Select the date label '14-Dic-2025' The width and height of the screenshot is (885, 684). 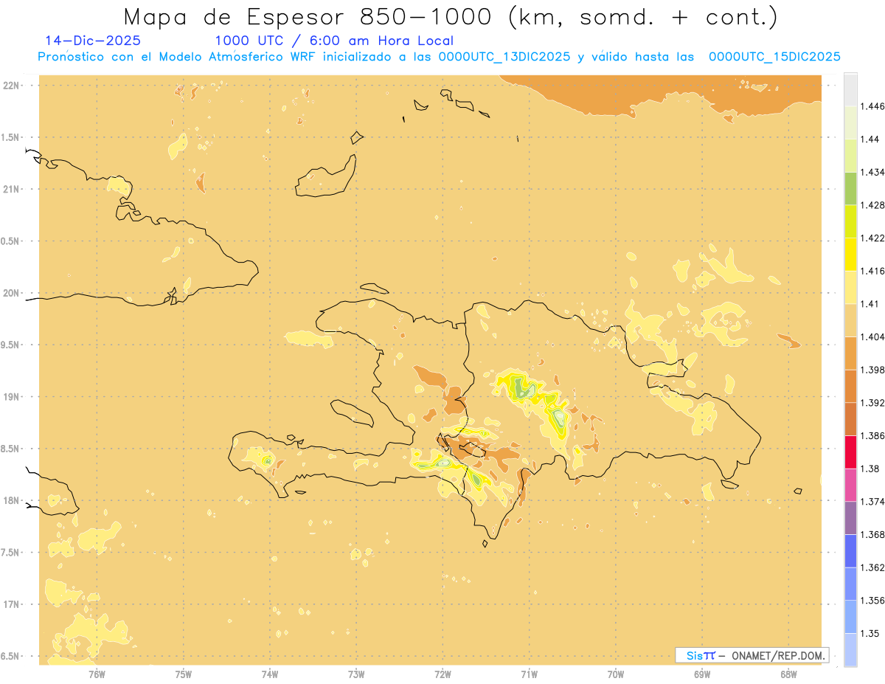point(93,41)
